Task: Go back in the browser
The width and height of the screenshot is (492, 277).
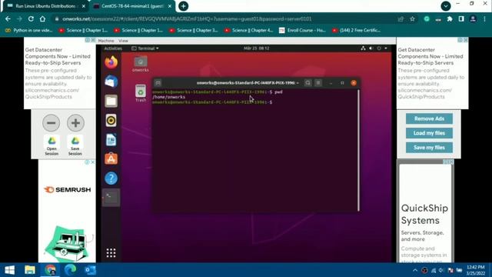Action: click(8, 18)
